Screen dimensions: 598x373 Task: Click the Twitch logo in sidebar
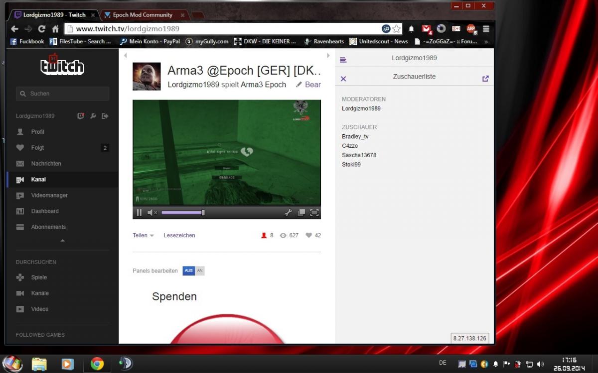click(x=62, y=65)
